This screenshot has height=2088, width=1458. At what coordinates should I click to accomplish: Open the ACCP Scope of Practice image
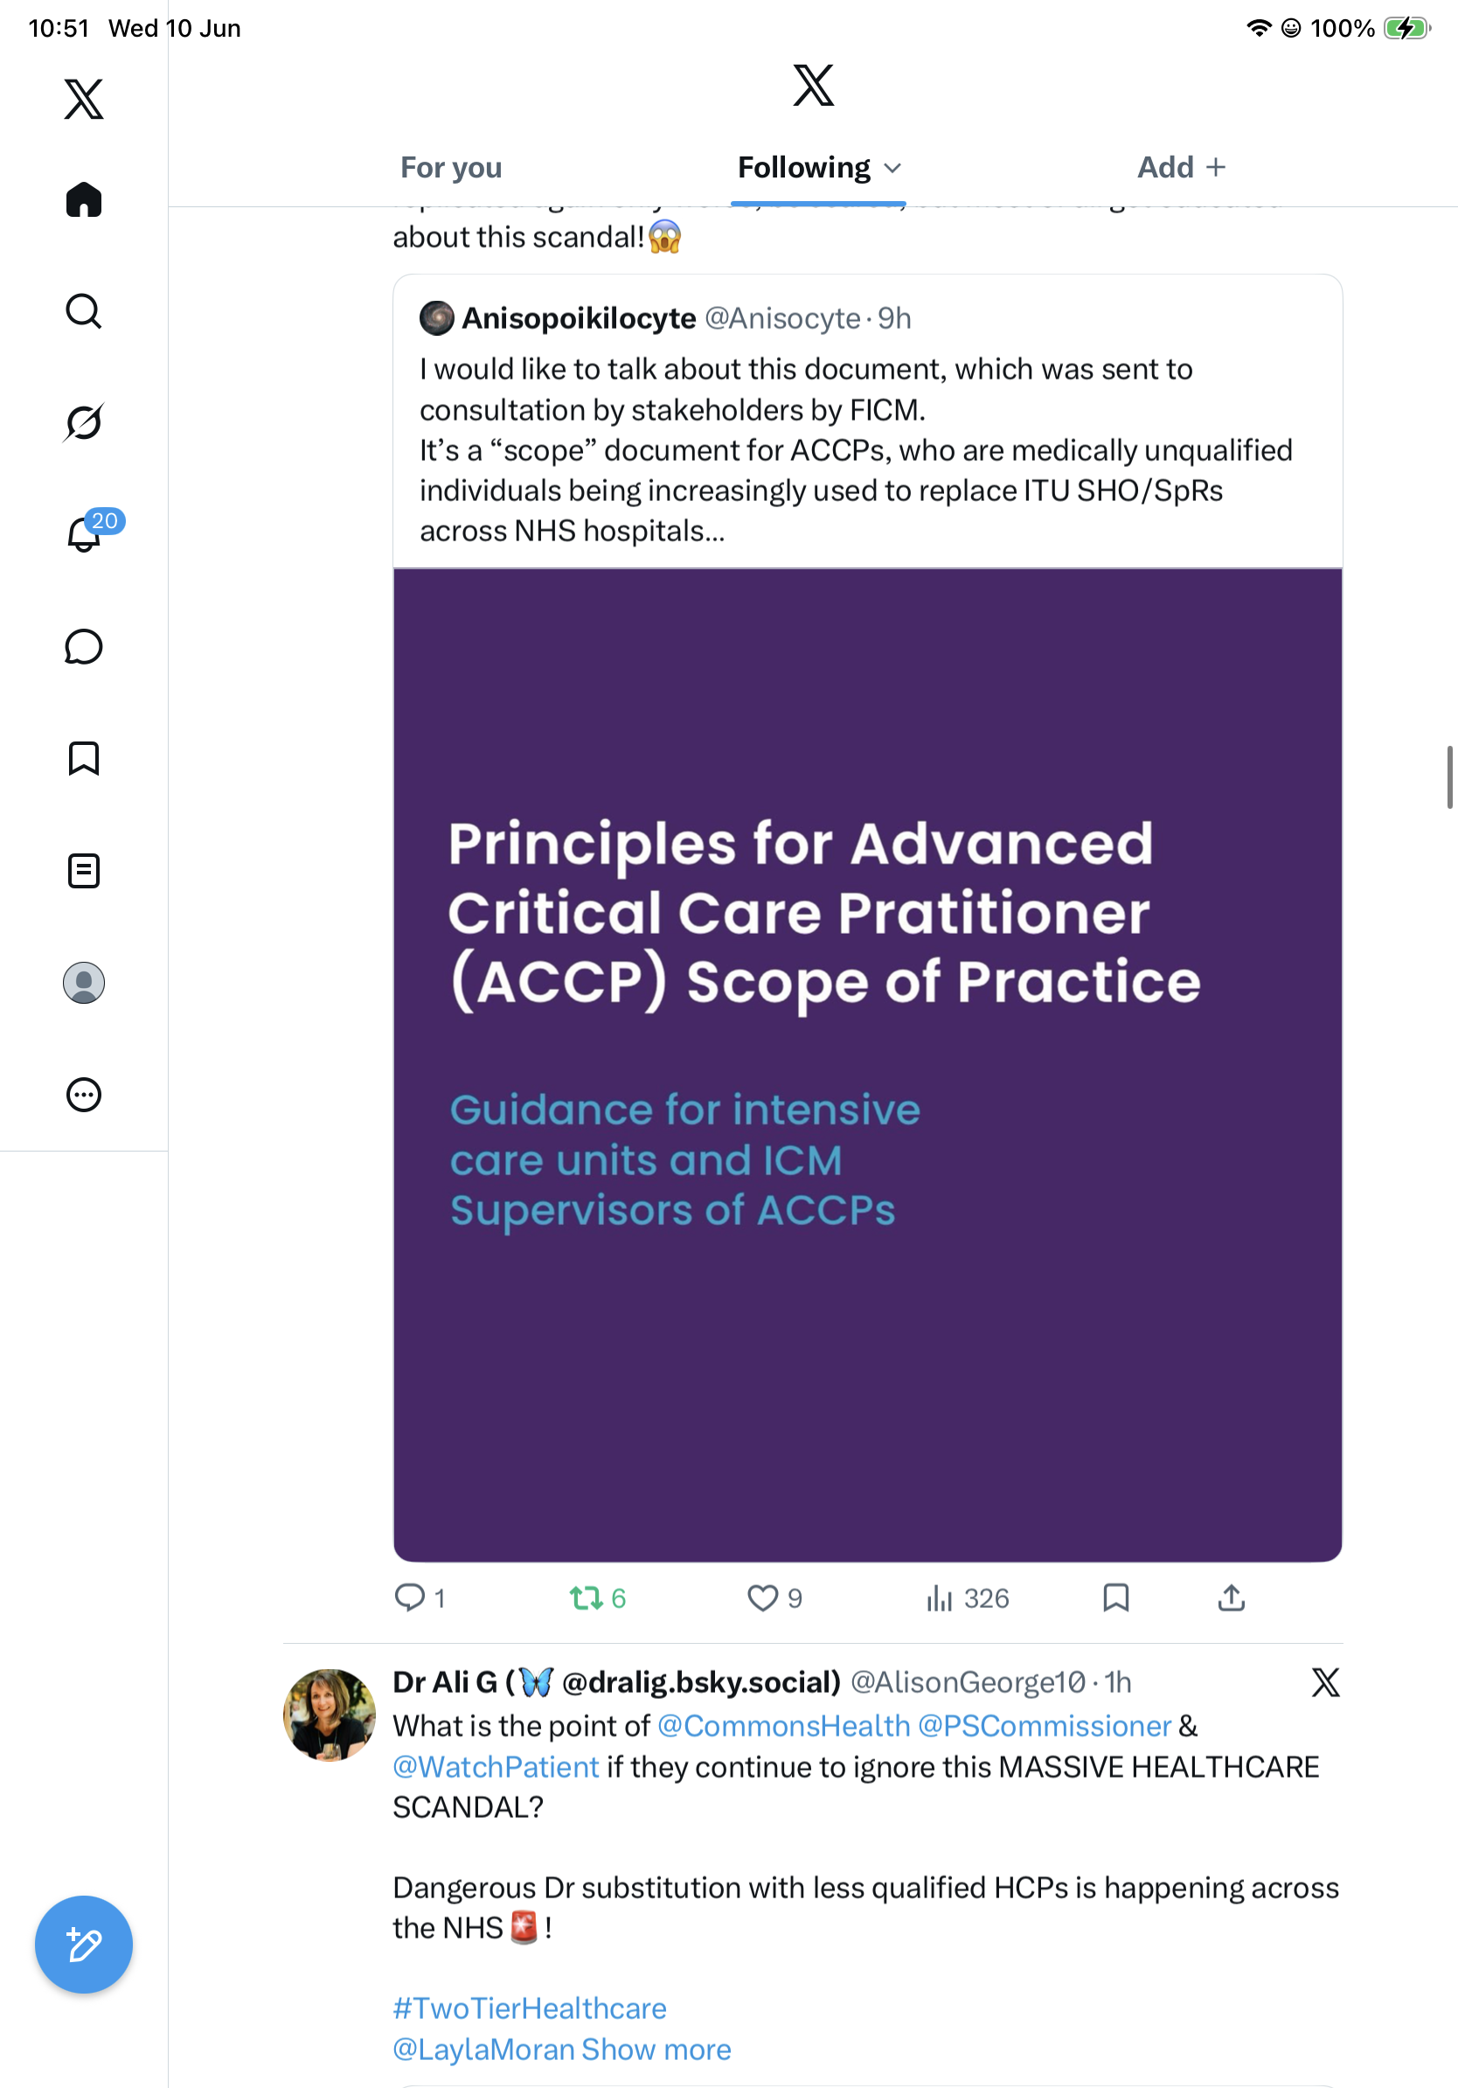[x=867, y=1065]
